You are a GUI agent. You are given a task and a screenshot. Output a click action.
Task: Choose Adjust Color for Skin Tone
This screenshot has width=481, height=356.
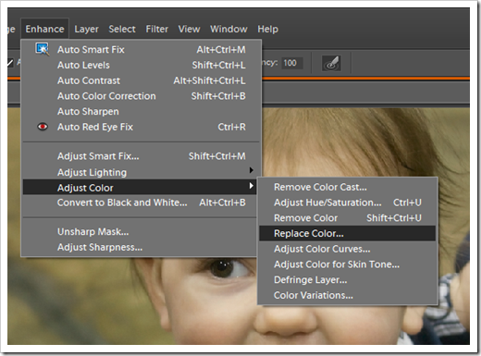348,264
